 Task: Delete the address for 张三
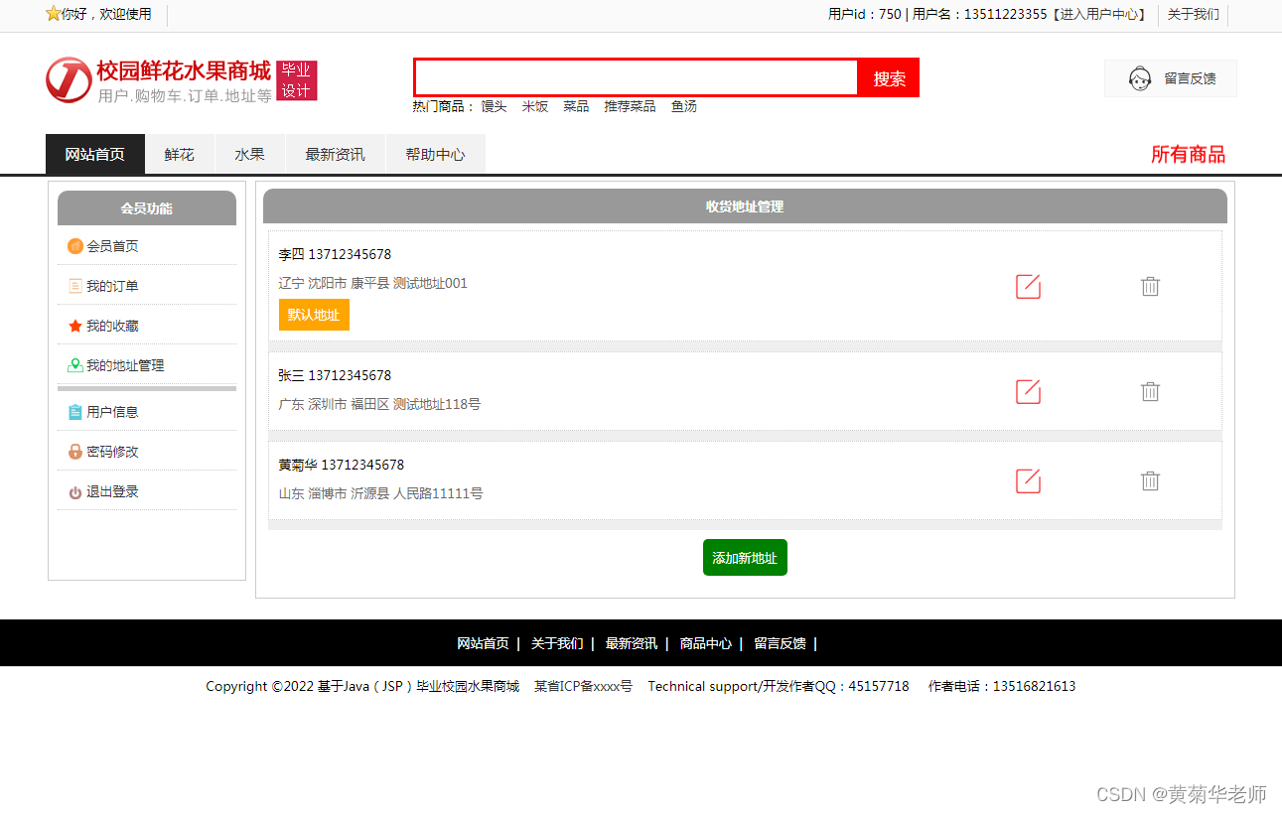[x=1150, y=391]
